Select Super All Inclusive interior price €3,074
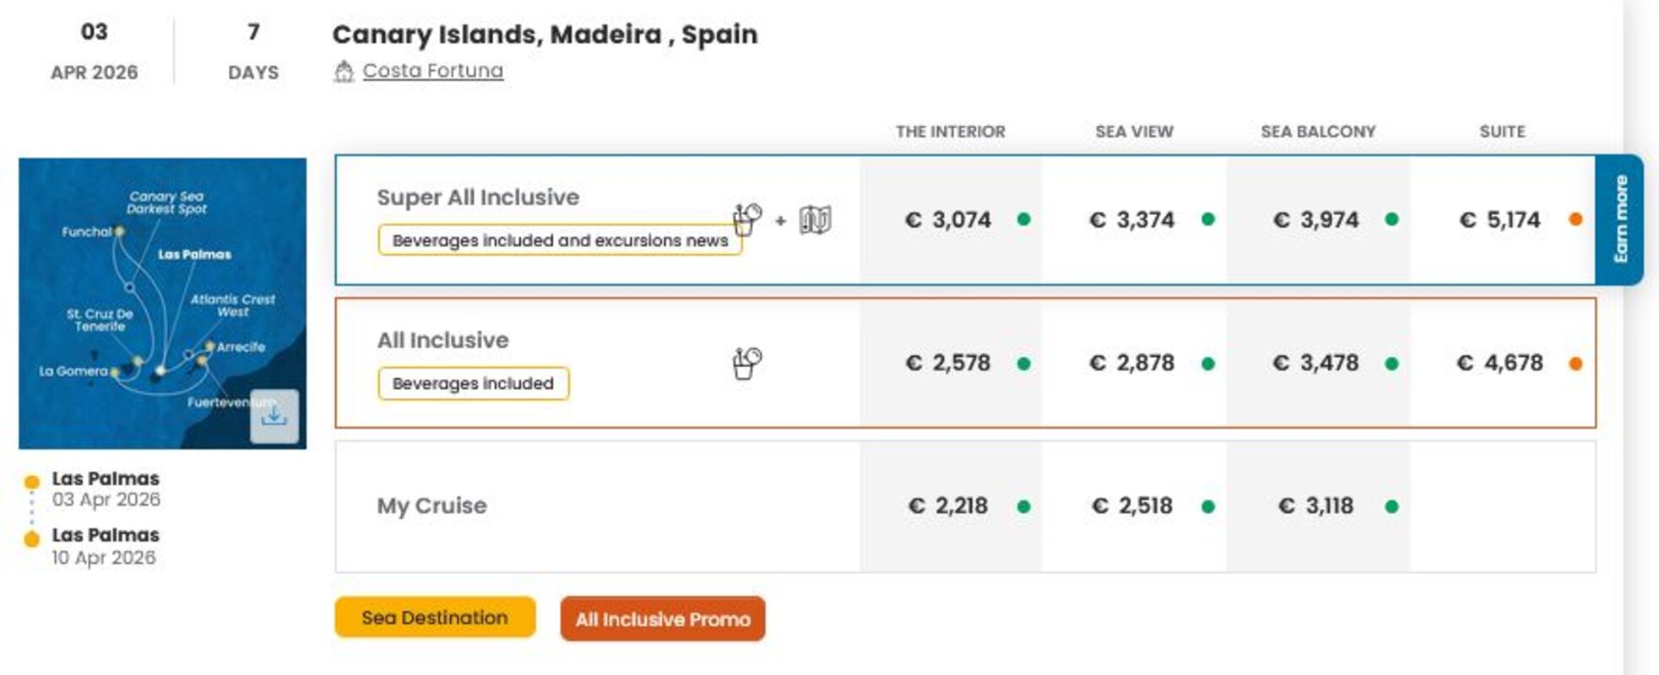The width and height of the screenshot is (1659, 675). 948,220
